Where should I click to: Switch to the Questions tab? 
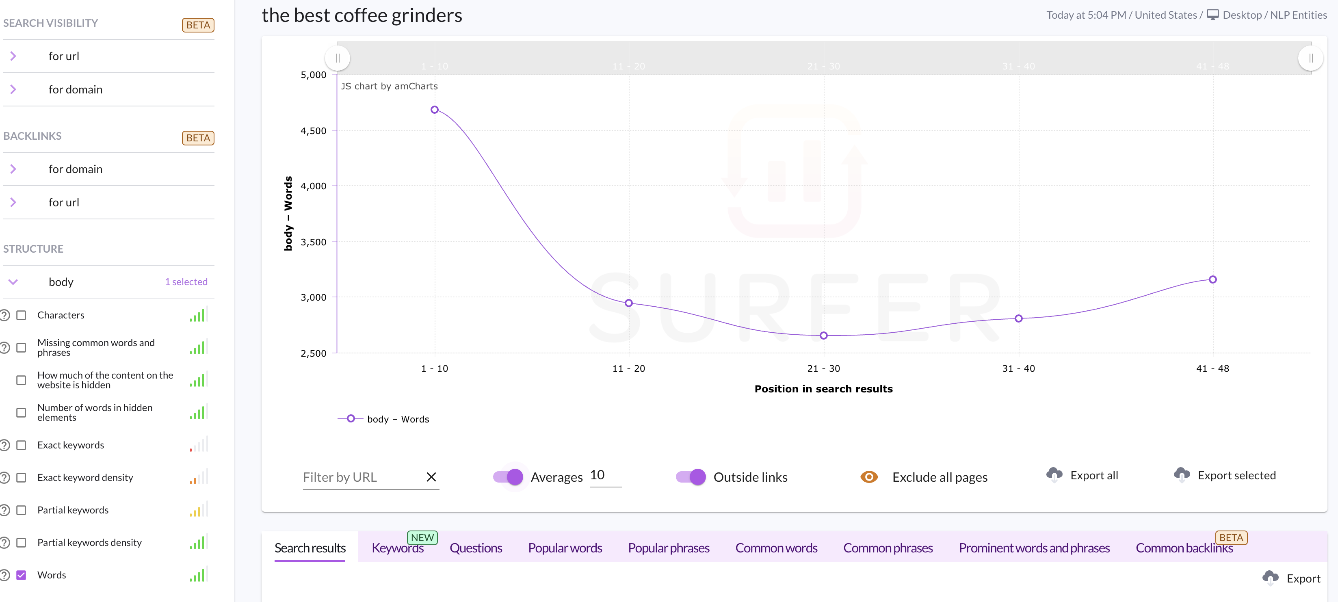click(476, 547)
